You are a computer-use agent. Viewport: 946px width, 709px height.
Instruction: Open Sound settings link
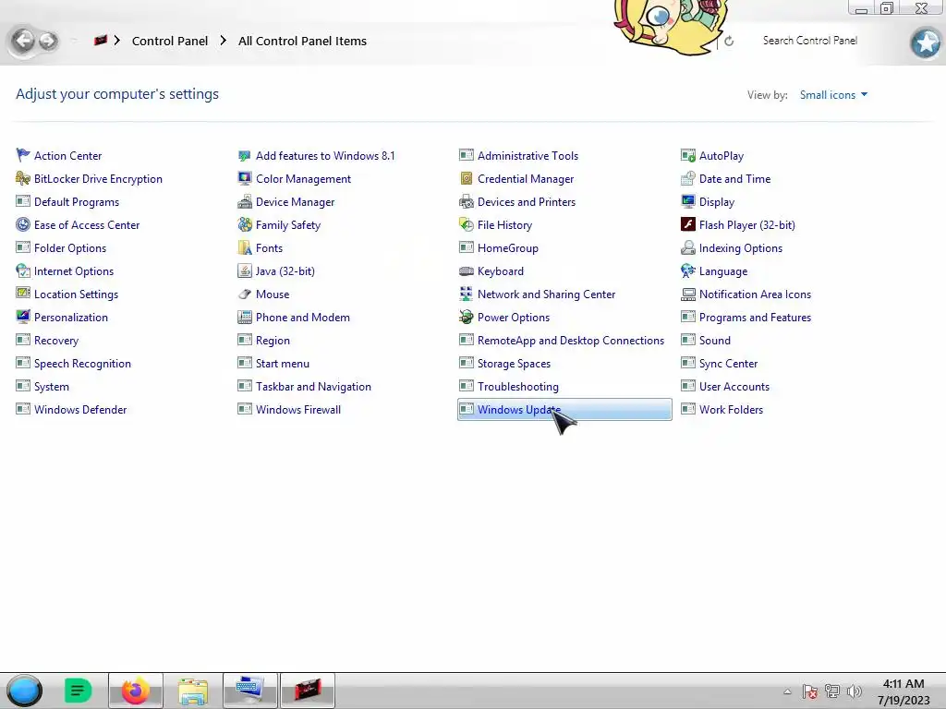pyautogui.click(x=714, y=340)
